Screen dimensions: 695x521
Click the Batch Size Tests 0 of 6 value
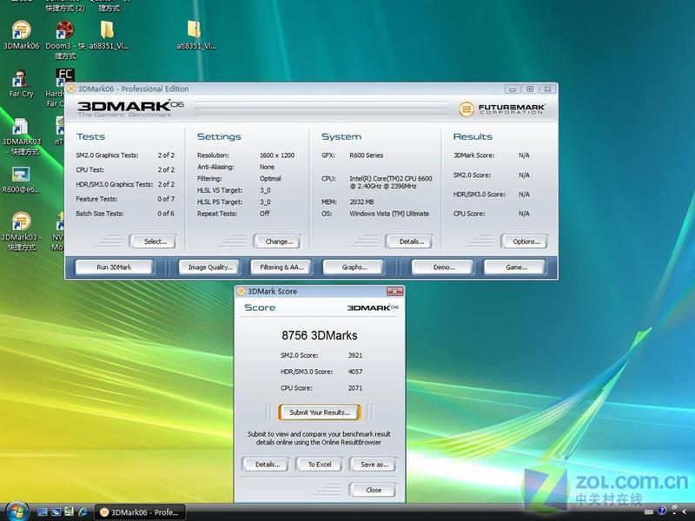tap(166, 214)
